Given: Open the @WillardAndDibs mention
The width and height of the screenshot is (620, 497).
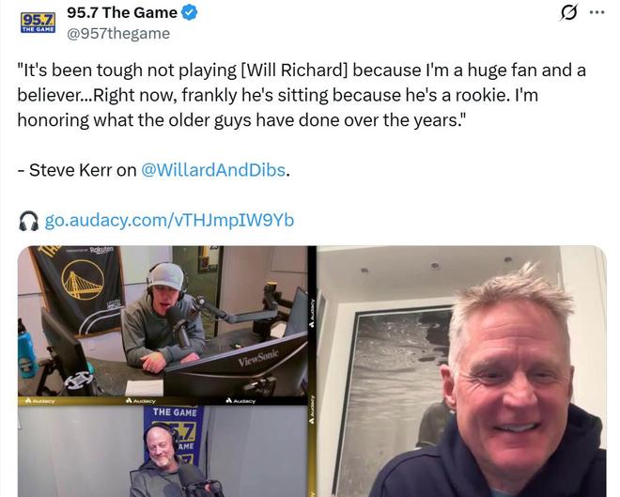Looking at the screenshot, I should click(x=213, y=170).
